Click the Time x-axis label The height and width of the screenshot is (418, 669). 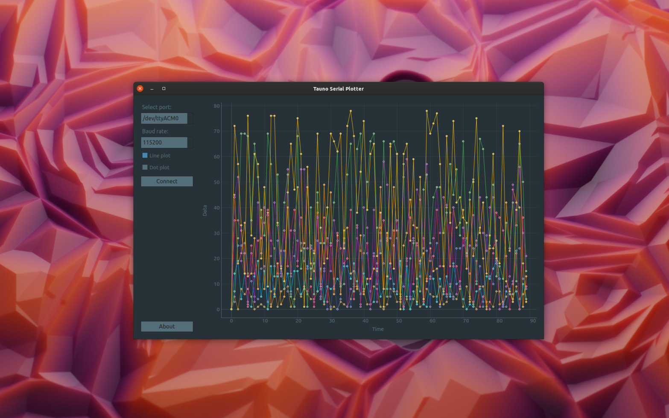(x=378, y=329)
